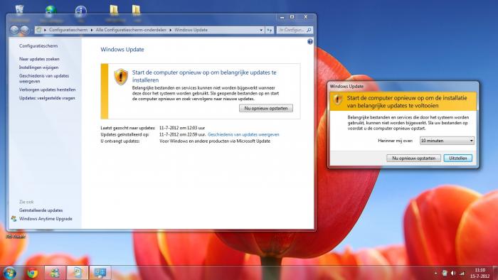
Task: Open Verborgen updates herstellen
Action: [x=48, y=90]
